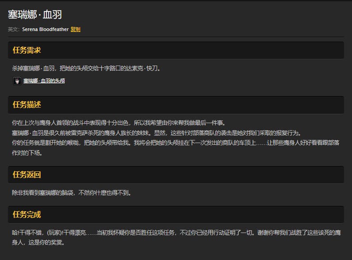352x260 pixels.
Task: Select the English name Serena Bloodfeather
Action: (45, 29)
